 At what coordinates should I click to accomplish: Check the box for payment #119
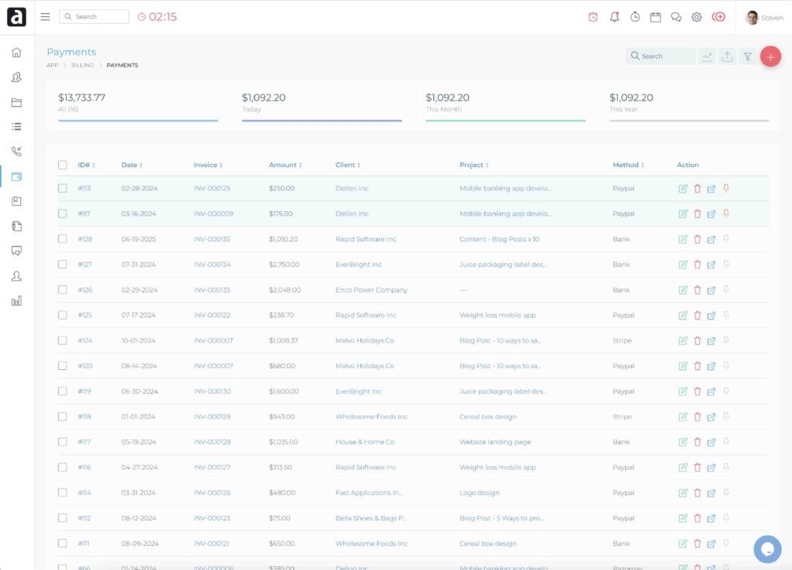[63, 391]
